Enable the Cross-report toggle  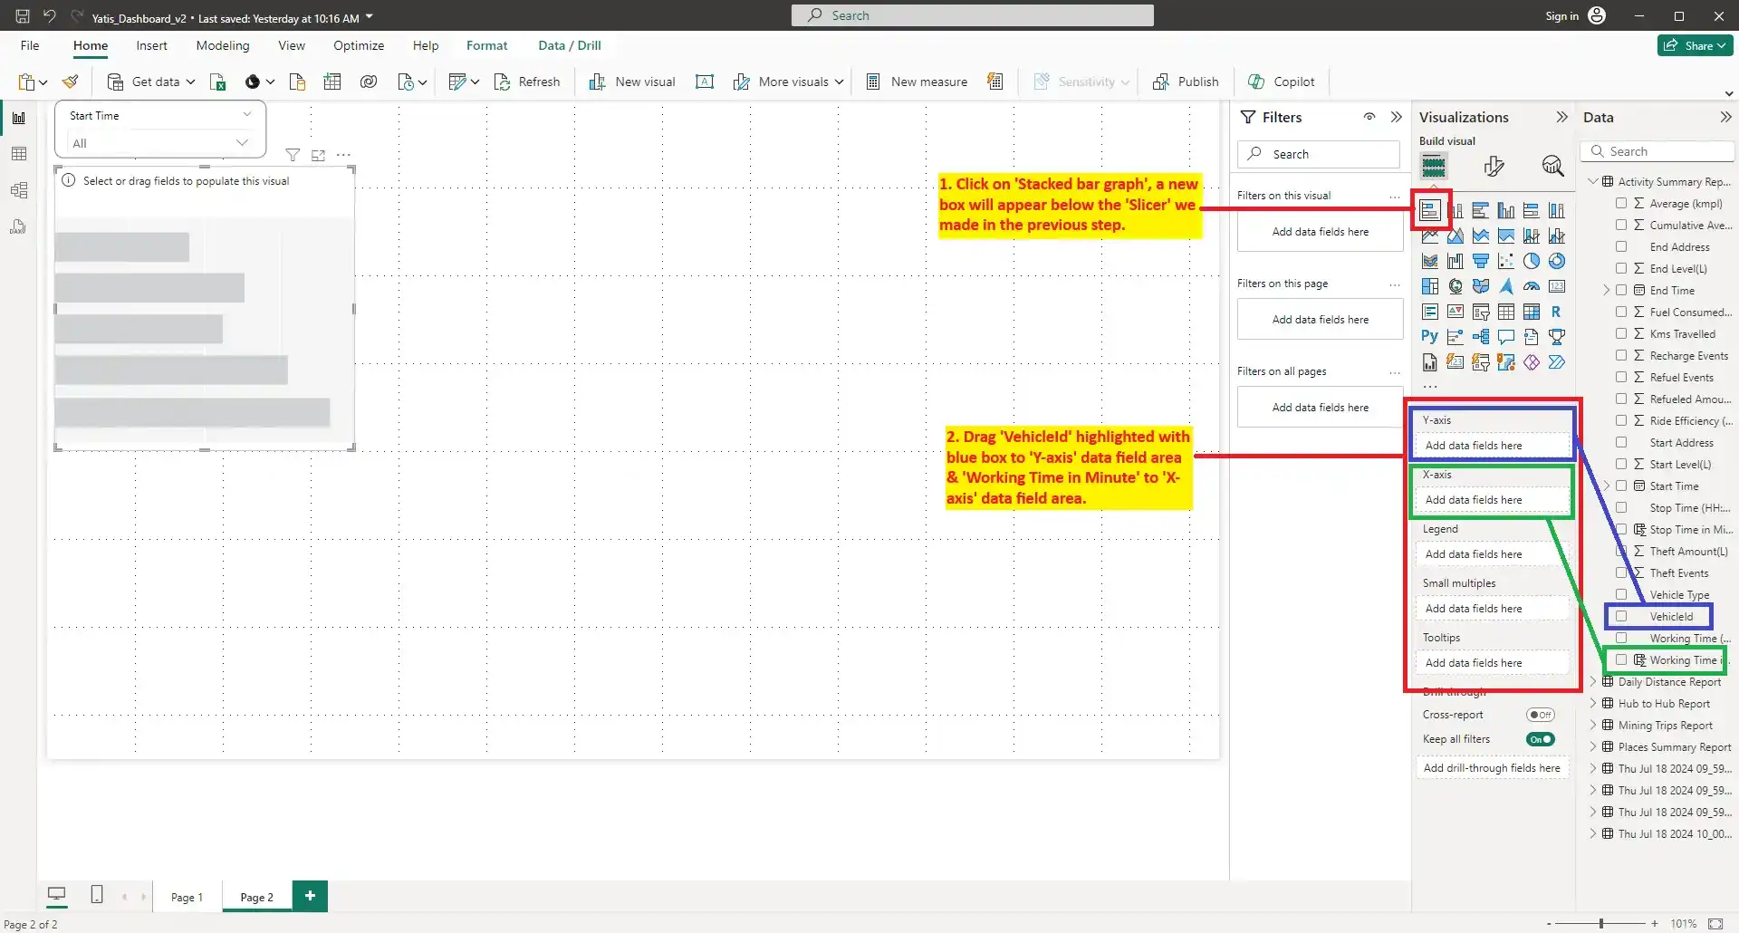tap(1540, 715)
